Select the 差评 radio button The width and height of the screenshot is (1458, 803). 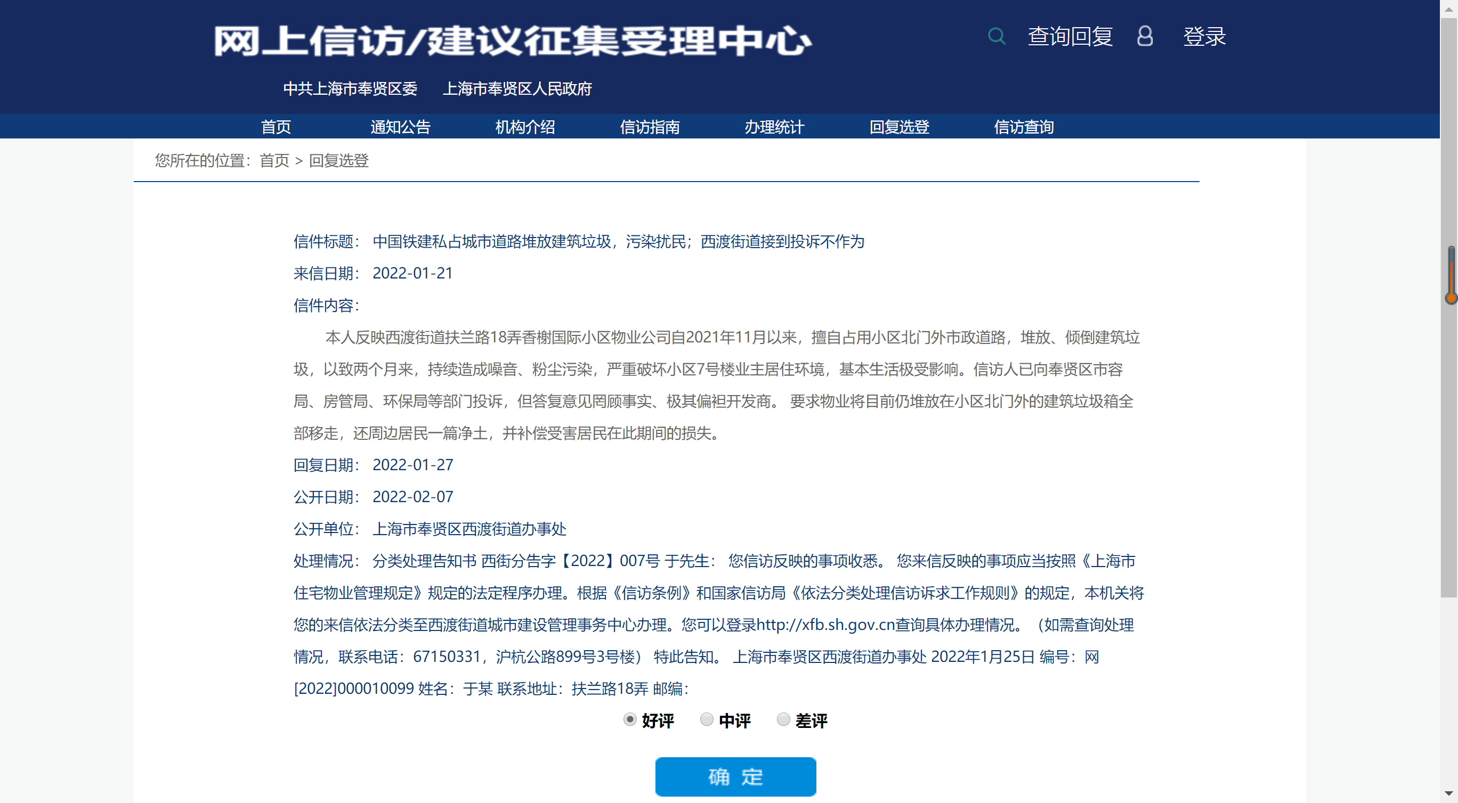point(783,719)
